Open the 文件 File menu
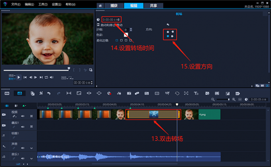This screenshot has height=167, width=271. 16,4
